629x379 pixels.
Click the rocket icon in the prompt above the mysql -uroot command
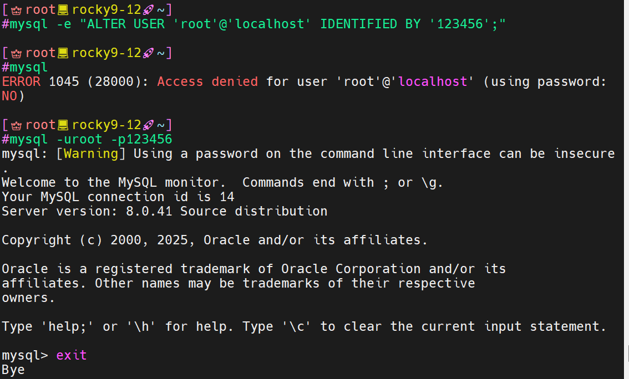click(149, 125)
